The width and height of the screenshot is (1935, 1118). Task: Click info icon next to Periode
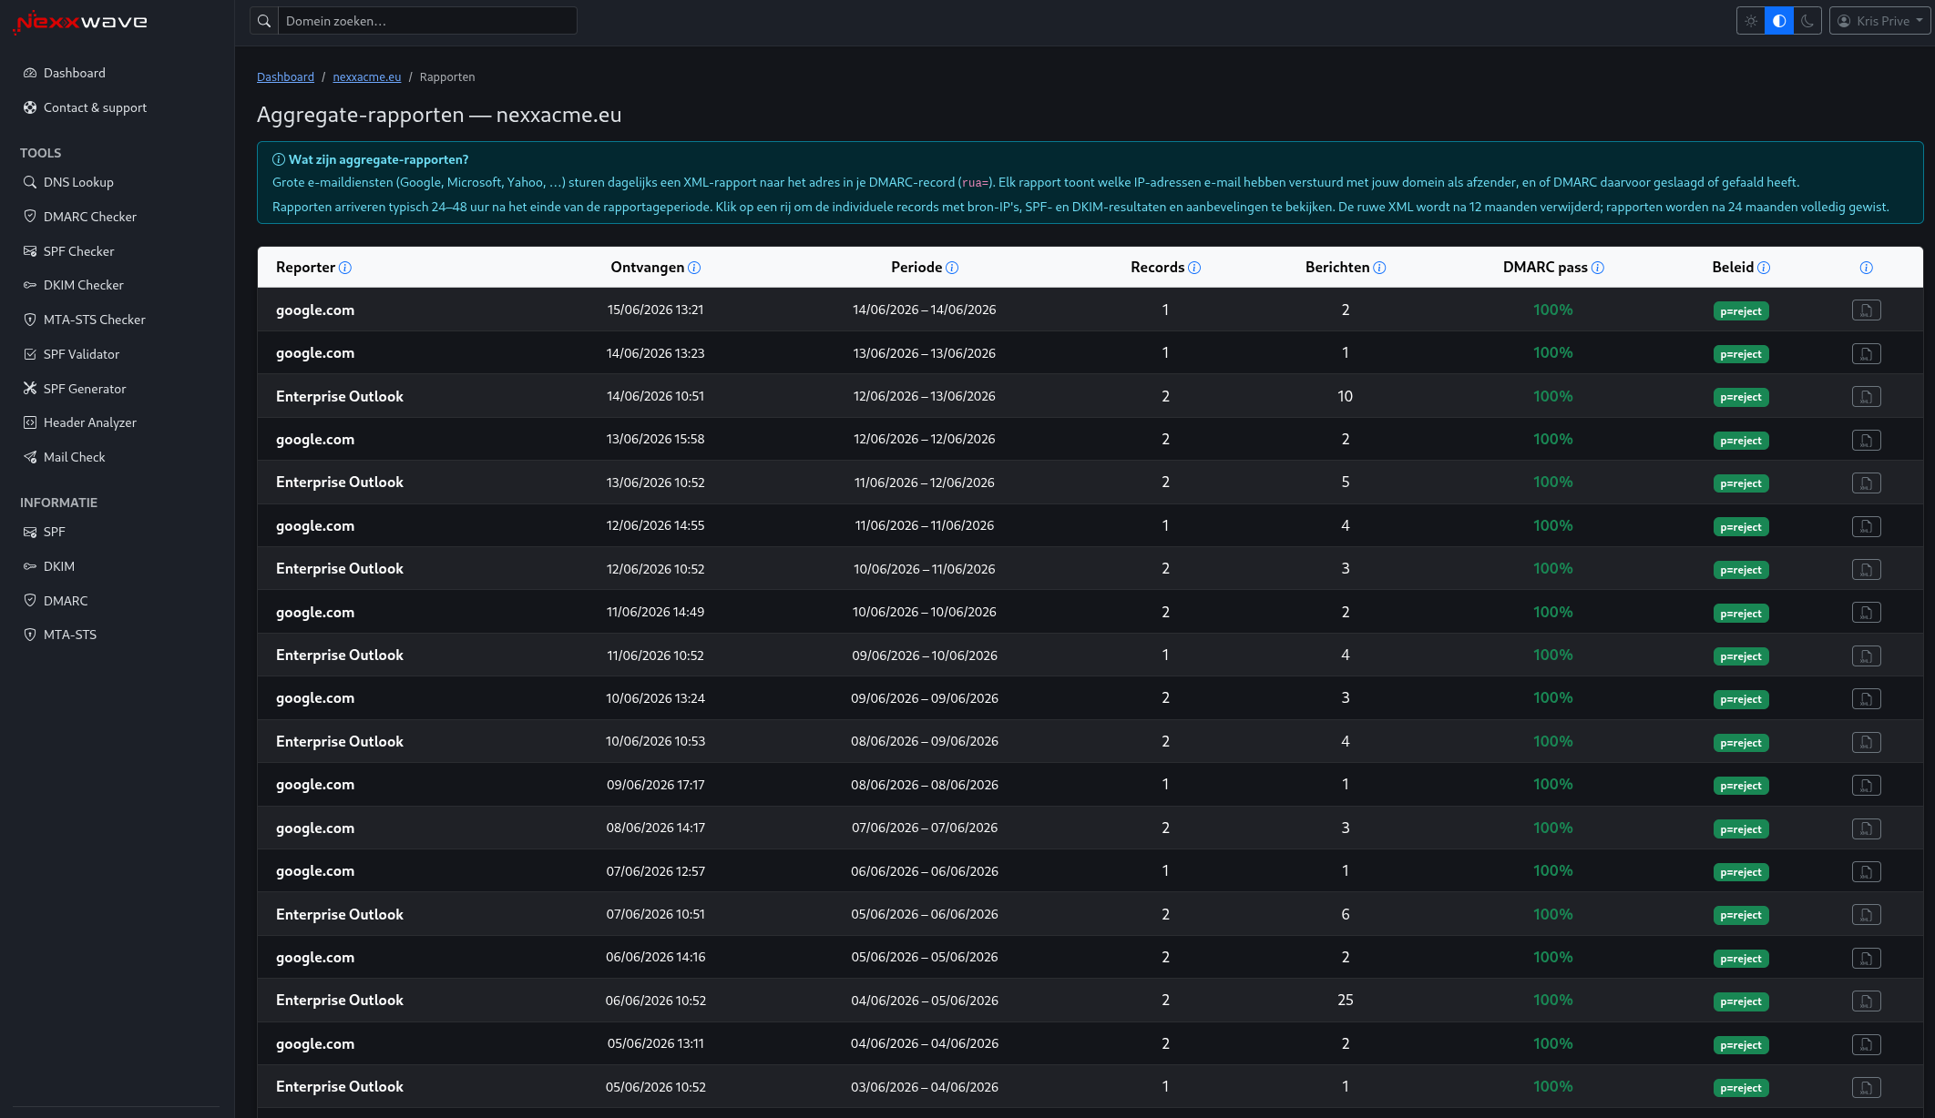coord(952,268)
